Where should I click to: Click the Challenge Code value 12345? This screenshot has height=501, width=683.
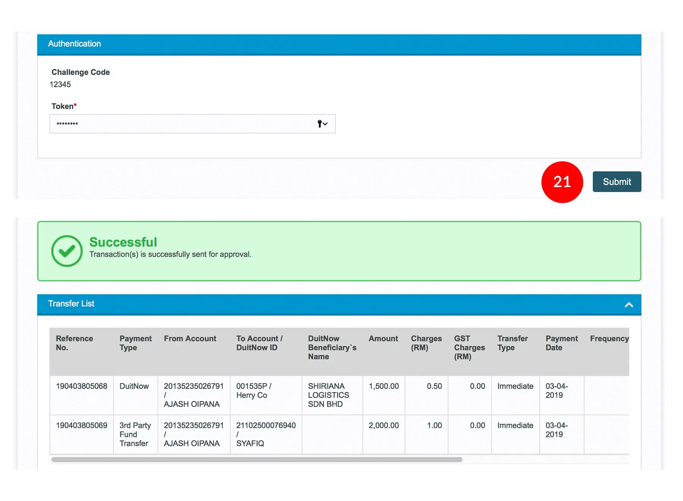pos(60,85)
